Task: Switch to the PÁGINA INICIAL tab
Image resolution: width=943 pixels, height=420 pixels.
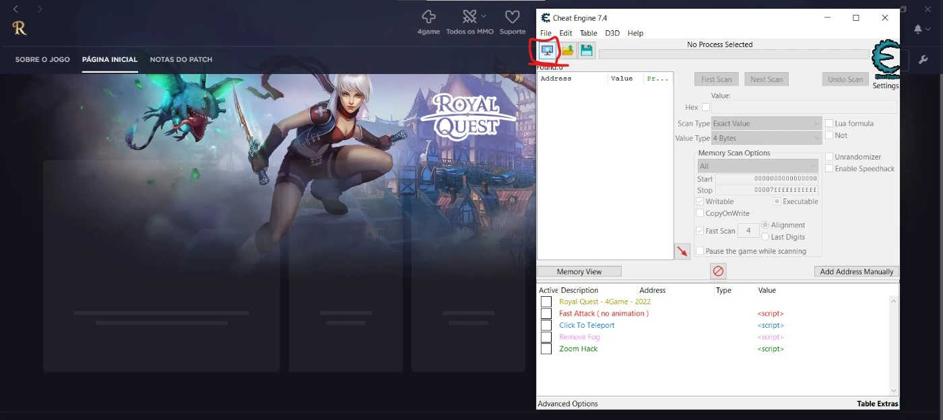Action: pos(110,59)
